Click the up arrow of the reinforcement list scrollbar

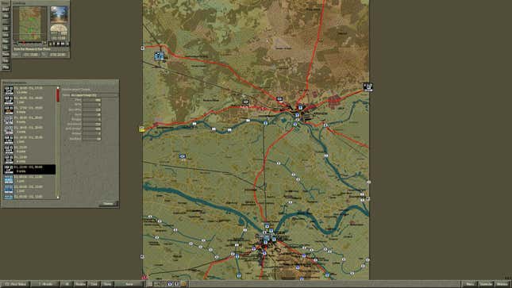point(58,88)
